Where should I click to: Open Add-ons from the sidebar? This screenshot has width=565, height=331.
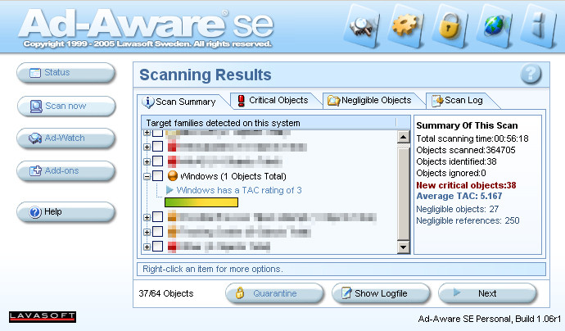(x=66, y=170)
